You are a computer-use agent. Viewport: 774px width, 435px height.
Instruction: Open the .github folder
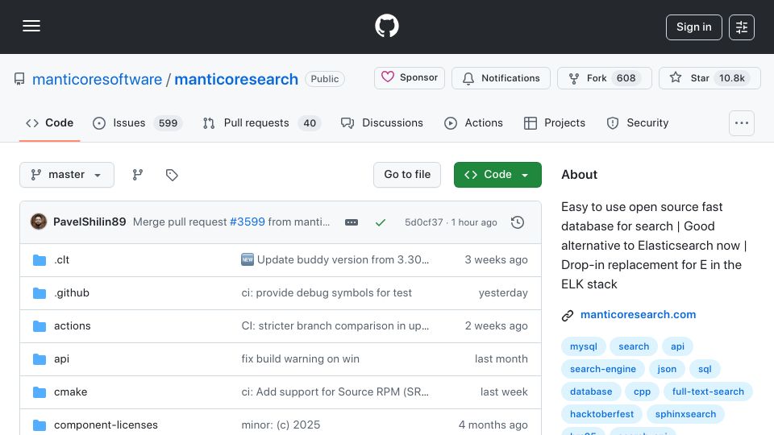click(72, 293)
